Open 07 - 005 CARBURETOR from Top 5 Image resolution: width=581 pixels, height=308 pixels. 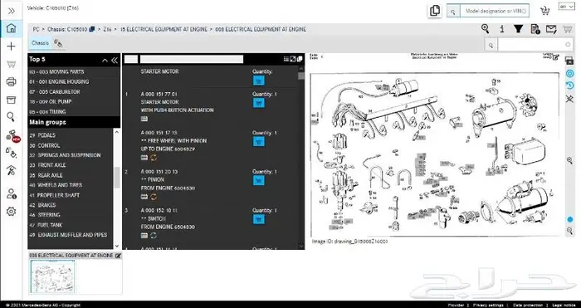[x=55, y=91]
